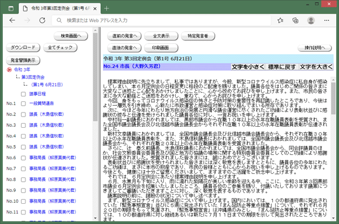
Task: Check the No.3 議長 checkbox
Action: pos(23,126)
